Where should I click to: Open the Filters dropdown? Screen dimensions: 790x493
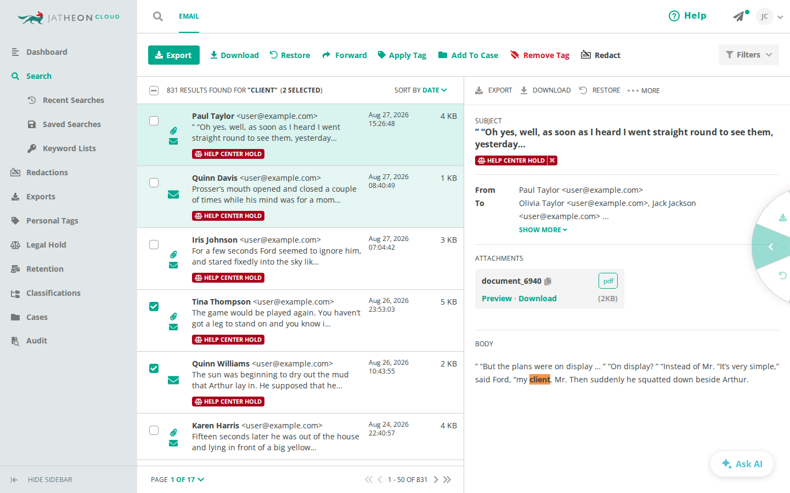(x=749, y=55)
